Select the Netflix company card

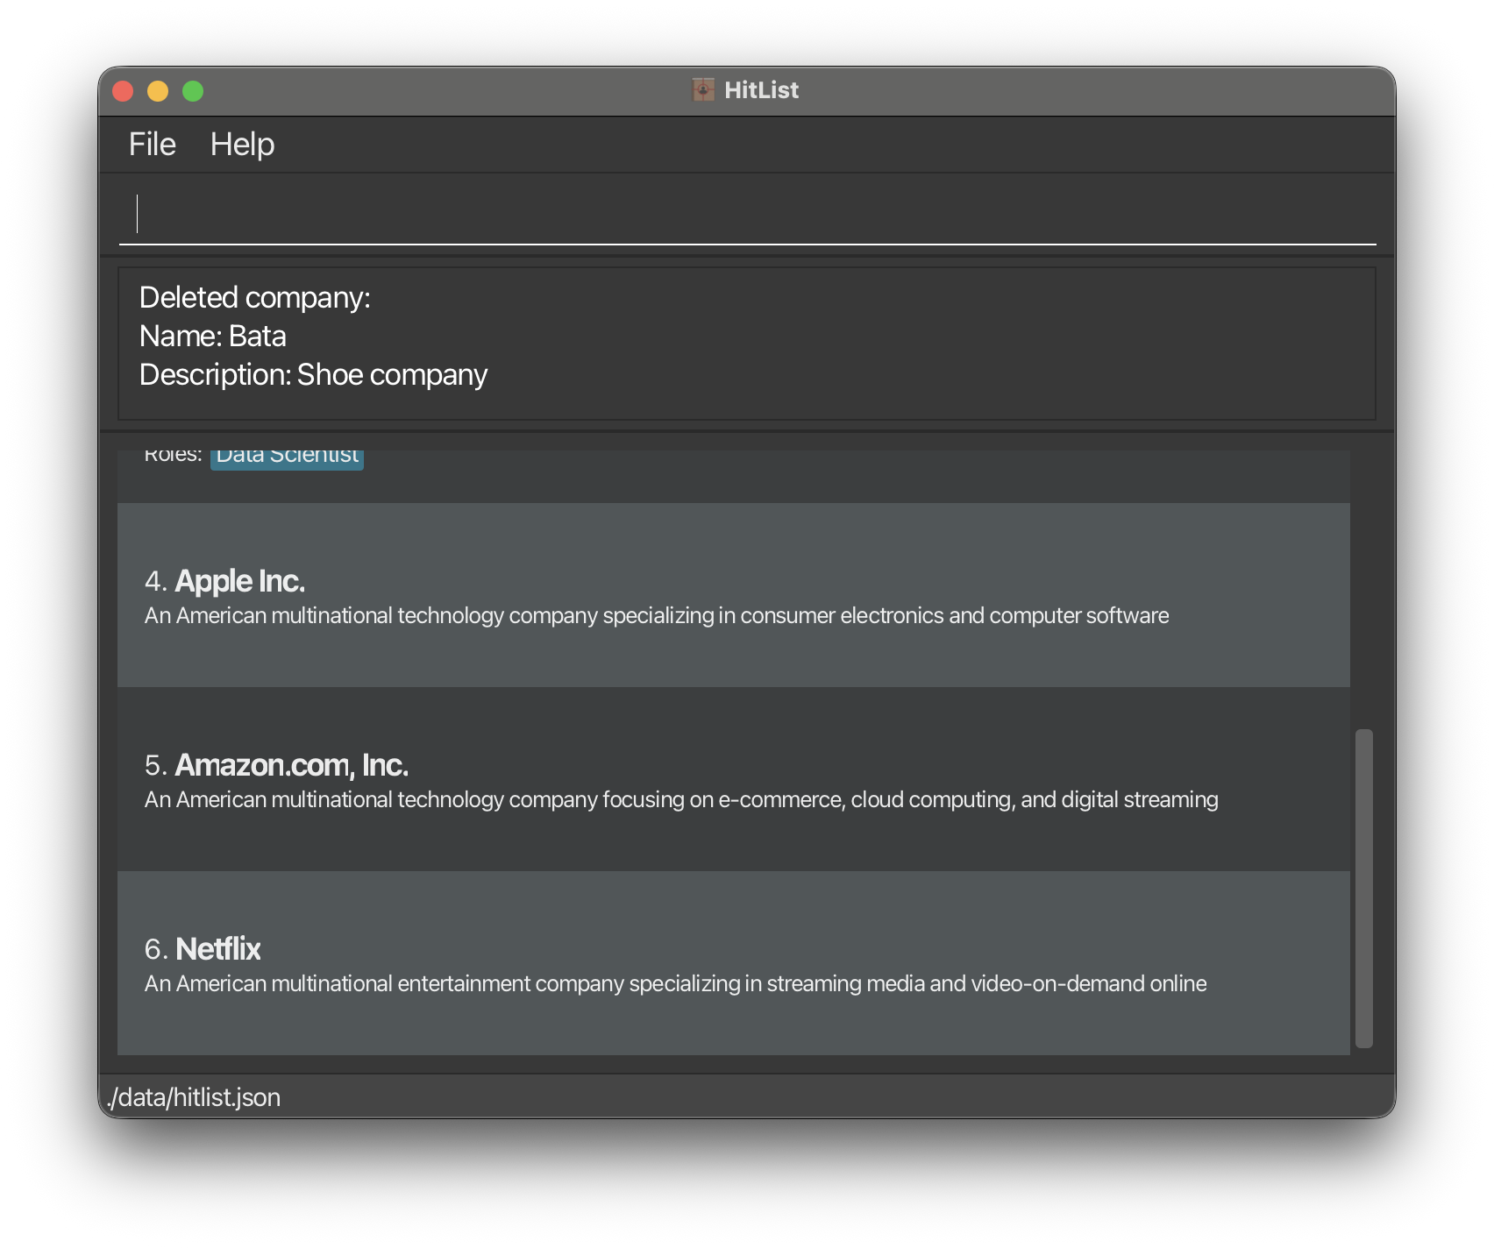(x=734, y=963)
